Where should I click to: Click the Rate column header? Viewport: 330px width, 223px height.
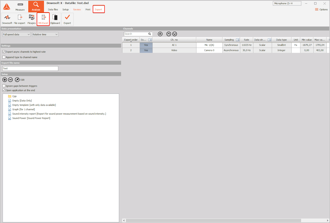pos(247,40)
